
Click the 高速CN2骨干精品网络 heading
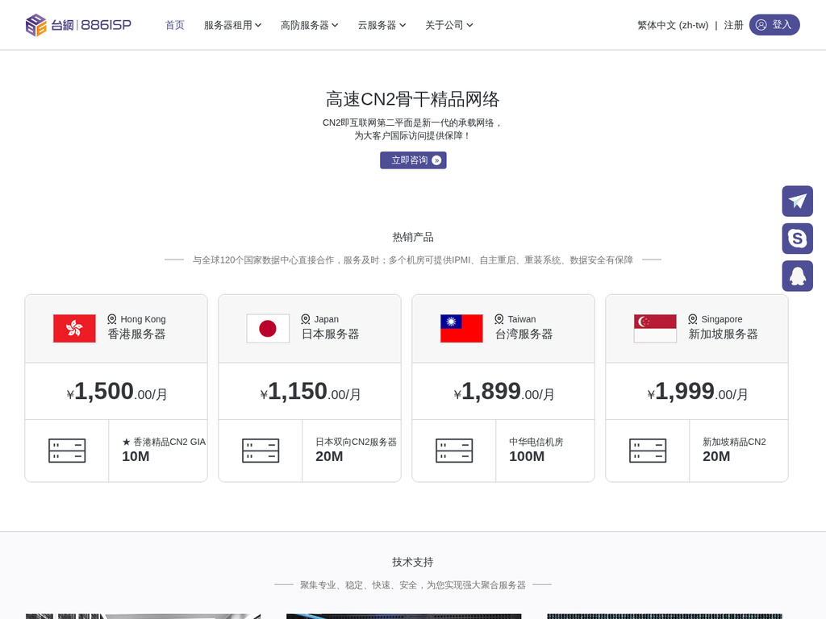(413, 99)
